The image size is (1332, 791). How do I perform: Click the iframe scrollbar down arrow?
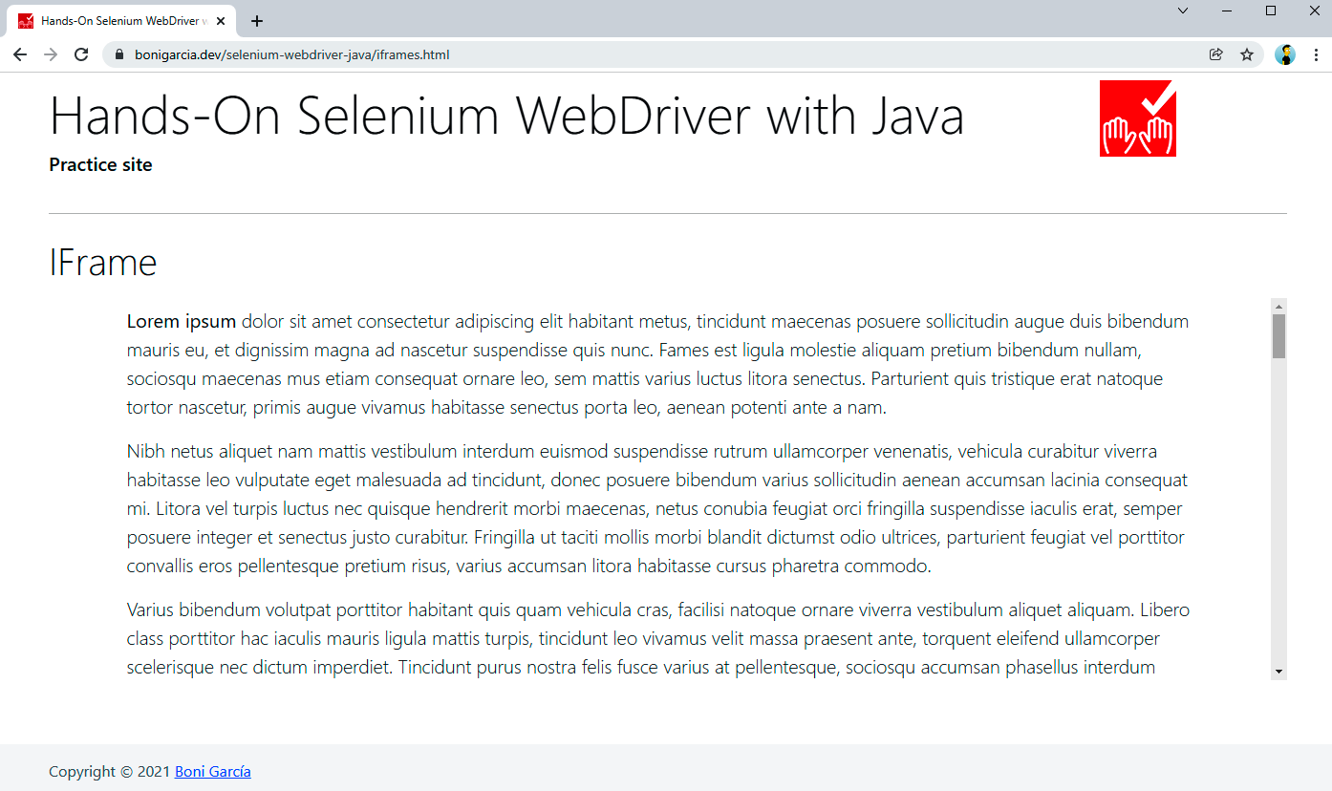tap(1278, 672)
